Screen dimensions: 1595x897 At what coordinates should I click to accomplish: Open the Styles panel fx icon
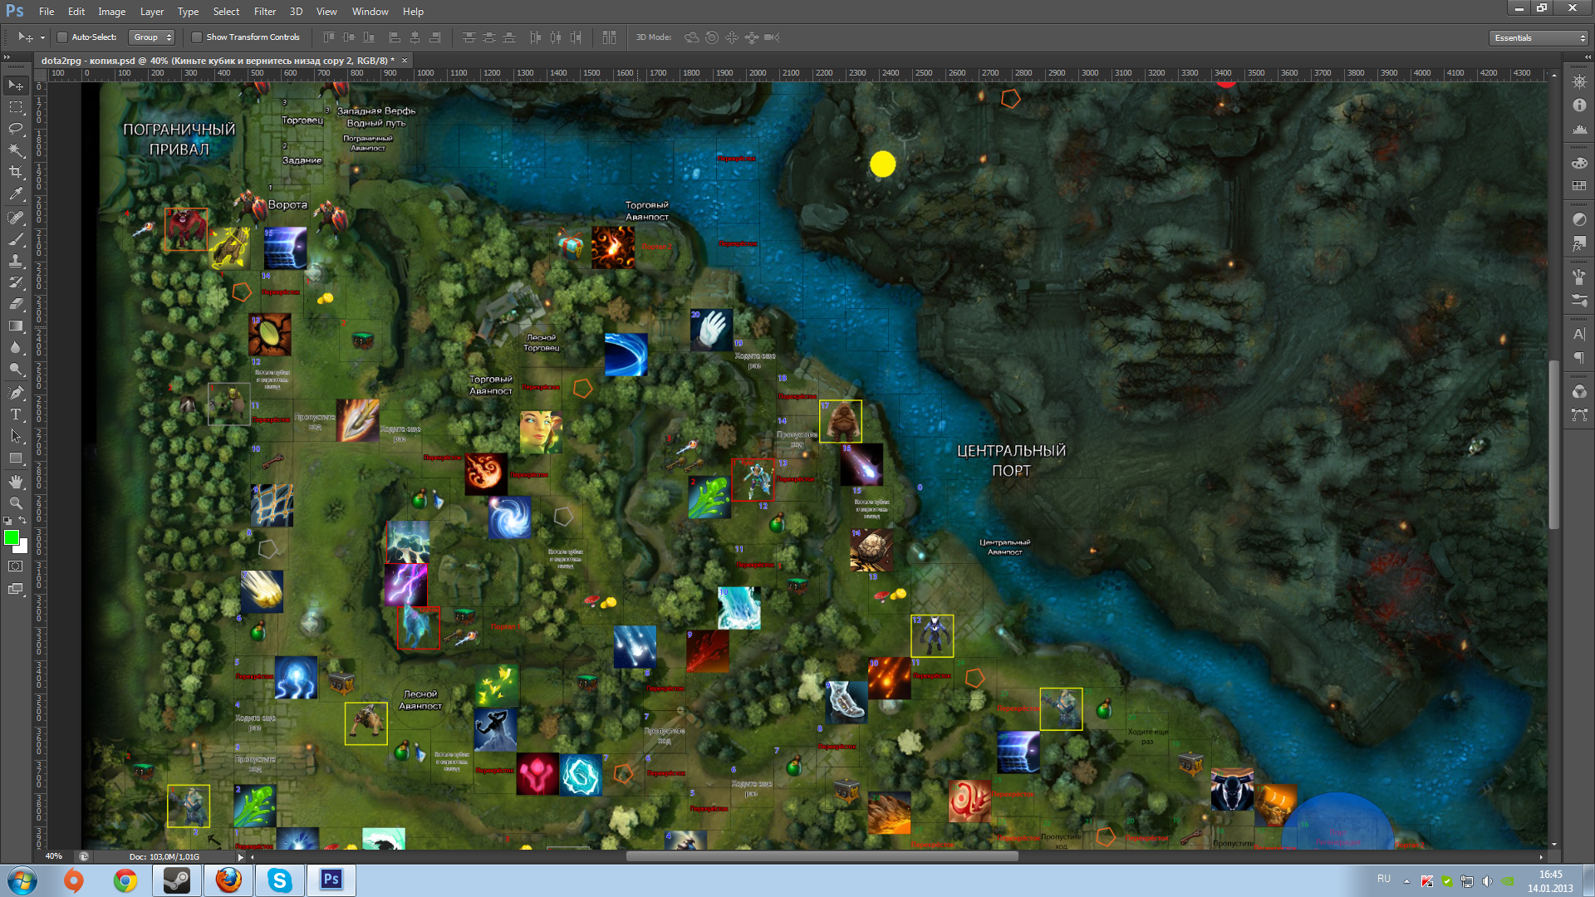click(x=1579, y=243)
